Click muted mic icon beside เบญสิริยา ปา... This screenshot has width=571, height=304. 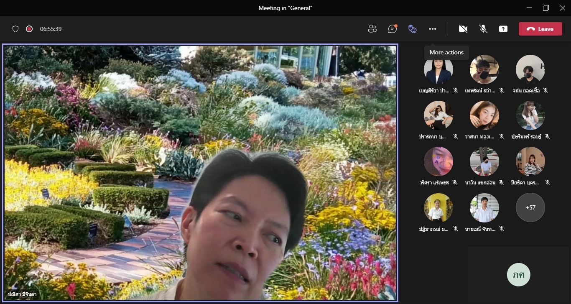point(456,90)
